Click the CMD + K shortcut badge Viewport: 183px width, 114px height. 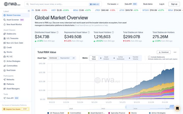(94, 4)
